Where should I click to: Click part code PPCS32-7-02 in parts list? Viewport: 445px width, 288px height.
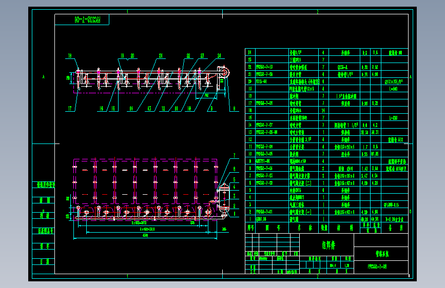pyautogui.click(x=264, y=183)
